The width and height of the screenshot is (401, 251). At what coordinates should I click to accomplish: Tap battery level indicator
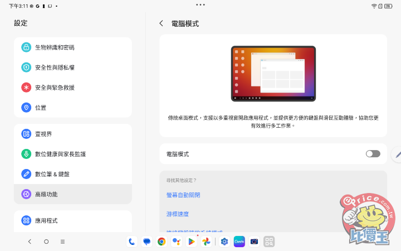coord(389,6)
